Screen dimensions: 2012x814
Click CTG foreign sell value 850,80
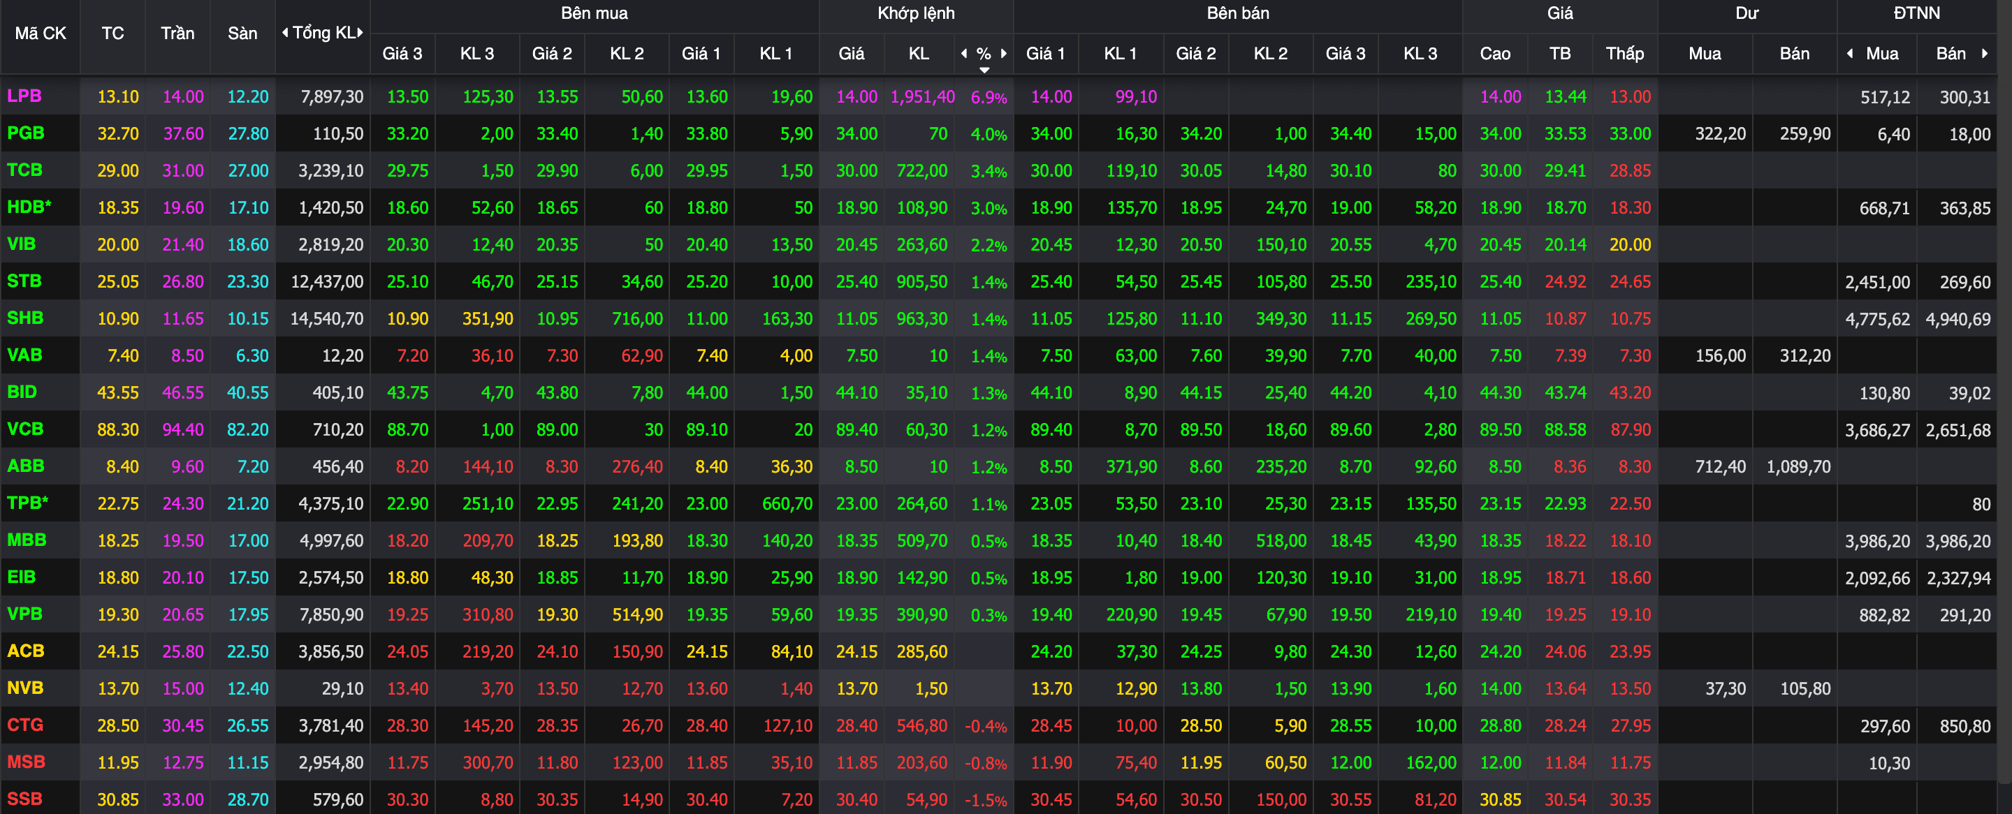point(1965,727)
